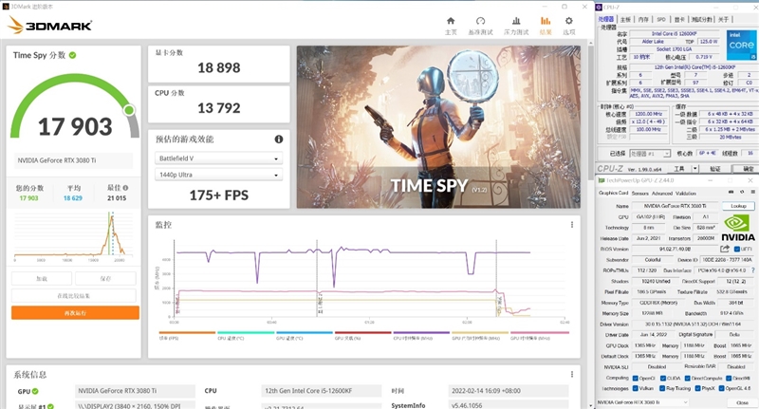
Task: Toggle the OpenCL checkbox in GPU-Z
Action: 635,378
